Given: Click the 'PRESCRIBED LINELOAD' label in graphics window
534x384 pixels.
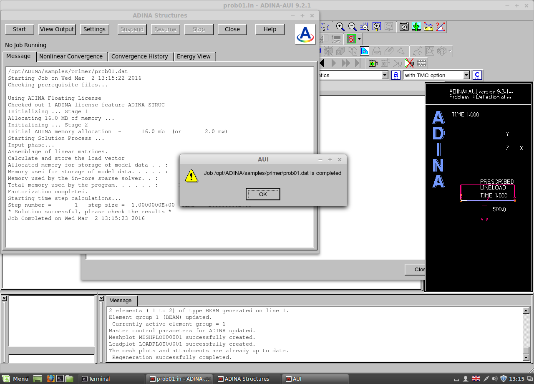Looking at the screenshot, I should pos(497,184).
